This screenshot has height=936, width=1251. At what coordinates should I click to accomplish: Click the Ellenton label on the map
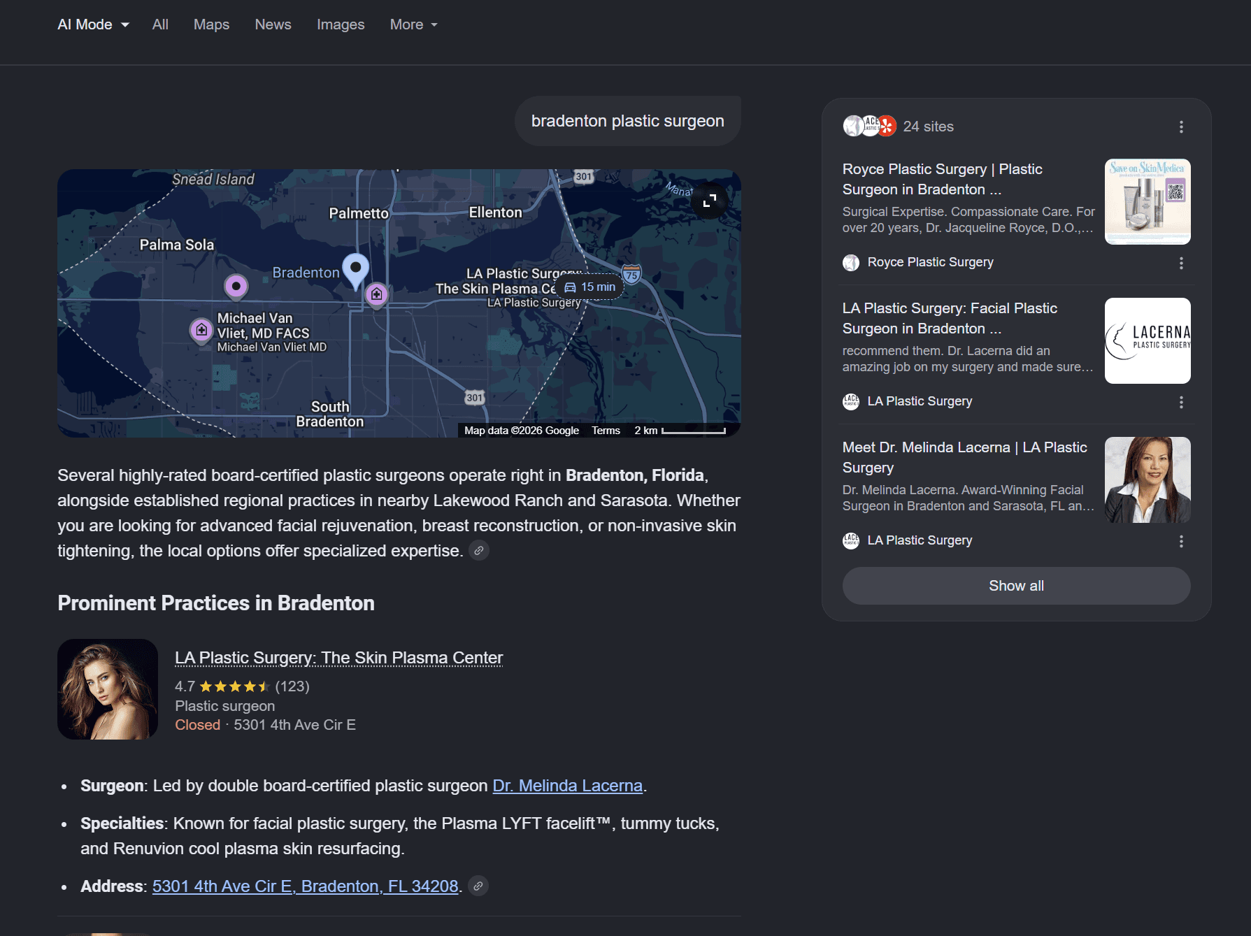(x=495, y=213)
